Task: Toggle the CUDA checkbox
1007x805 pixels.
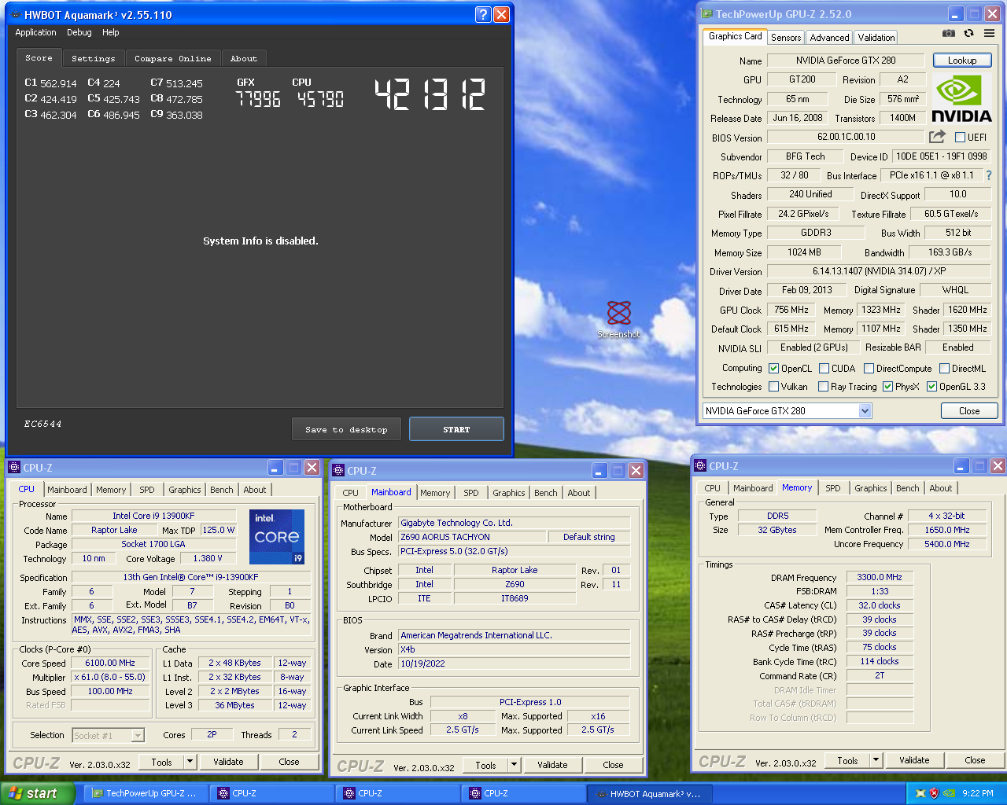Action: (824, 368)
